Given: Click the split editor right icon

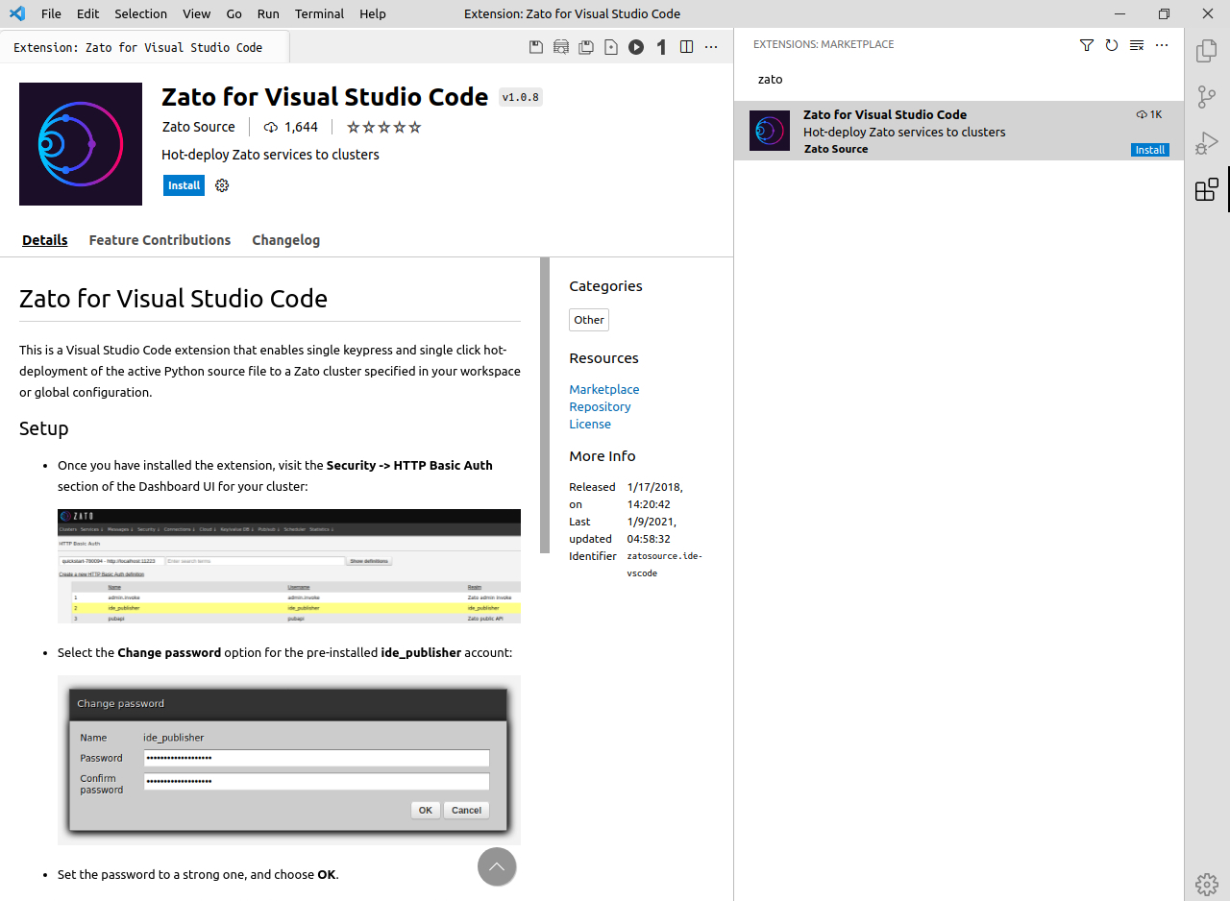Looking at the screenshot, I should [686, 47].
